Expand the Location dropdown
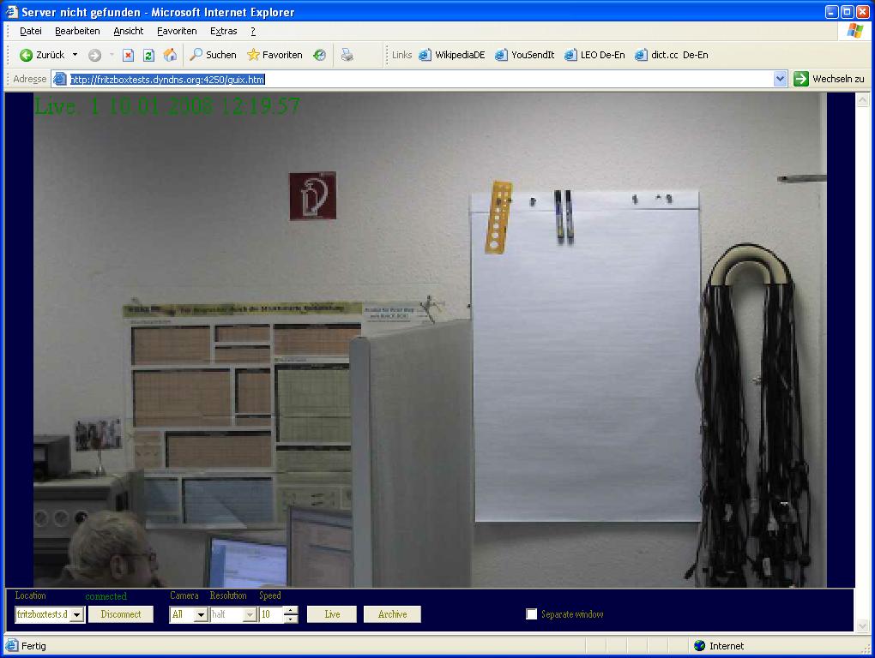Screen dimensions: 875x658 76,615
